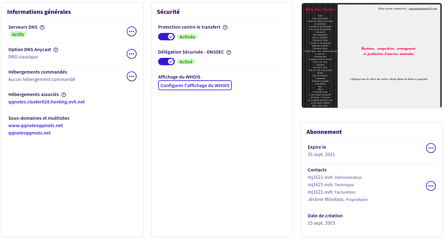Open the expiration date actions menu

click(x=431, y=148)
